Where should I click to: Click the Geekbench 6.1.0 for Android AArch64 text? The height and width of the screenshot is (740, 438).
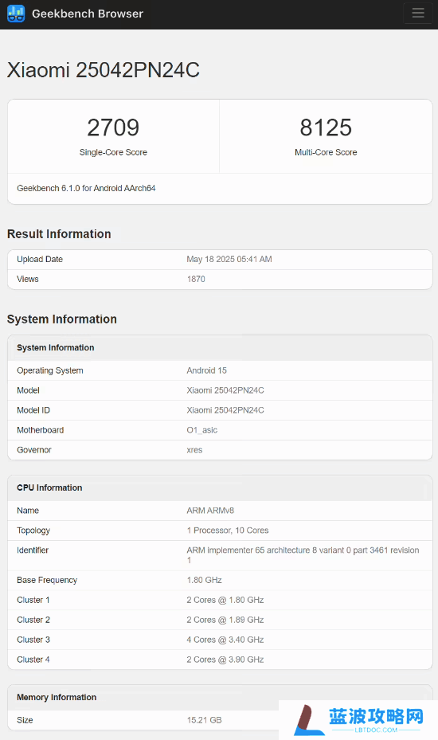86,188
